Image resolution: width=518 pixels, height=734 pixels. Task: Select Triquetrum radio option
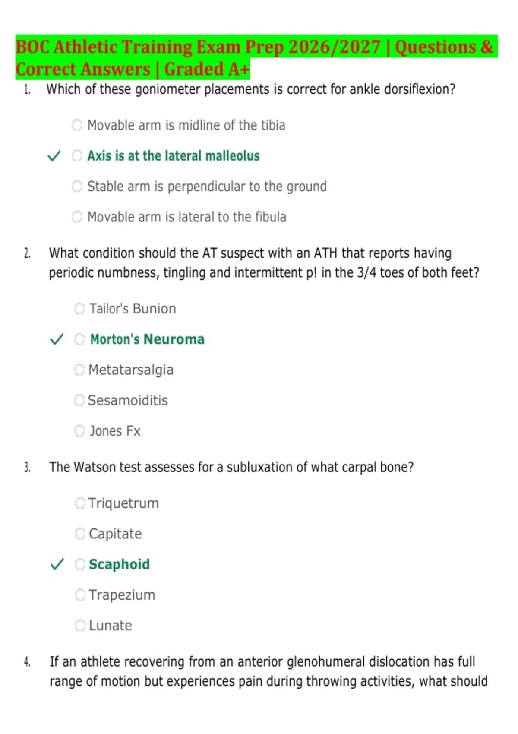(x=80, y=503)
